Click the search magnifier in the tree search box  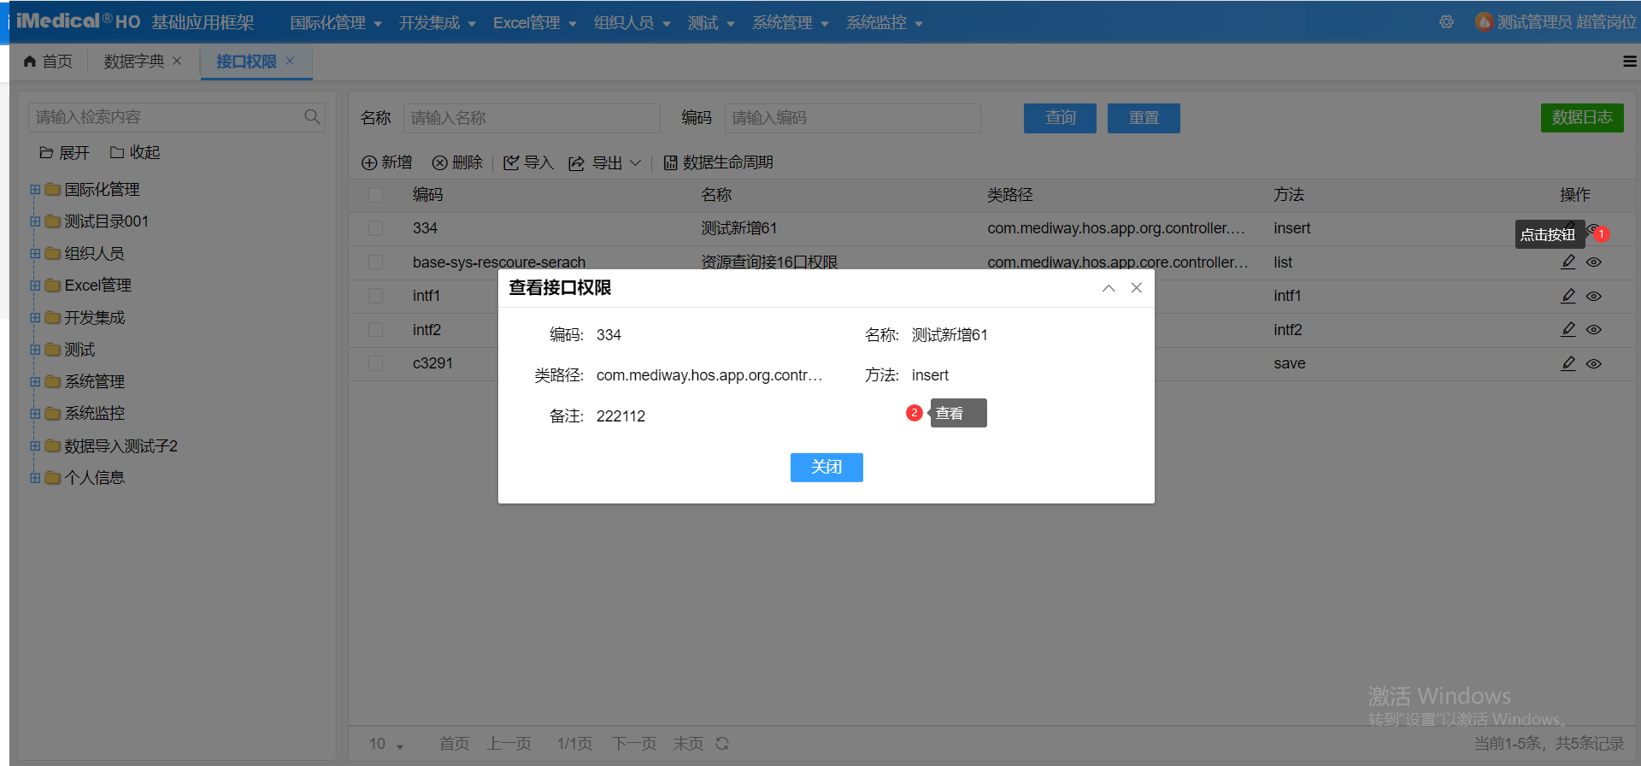312,117
